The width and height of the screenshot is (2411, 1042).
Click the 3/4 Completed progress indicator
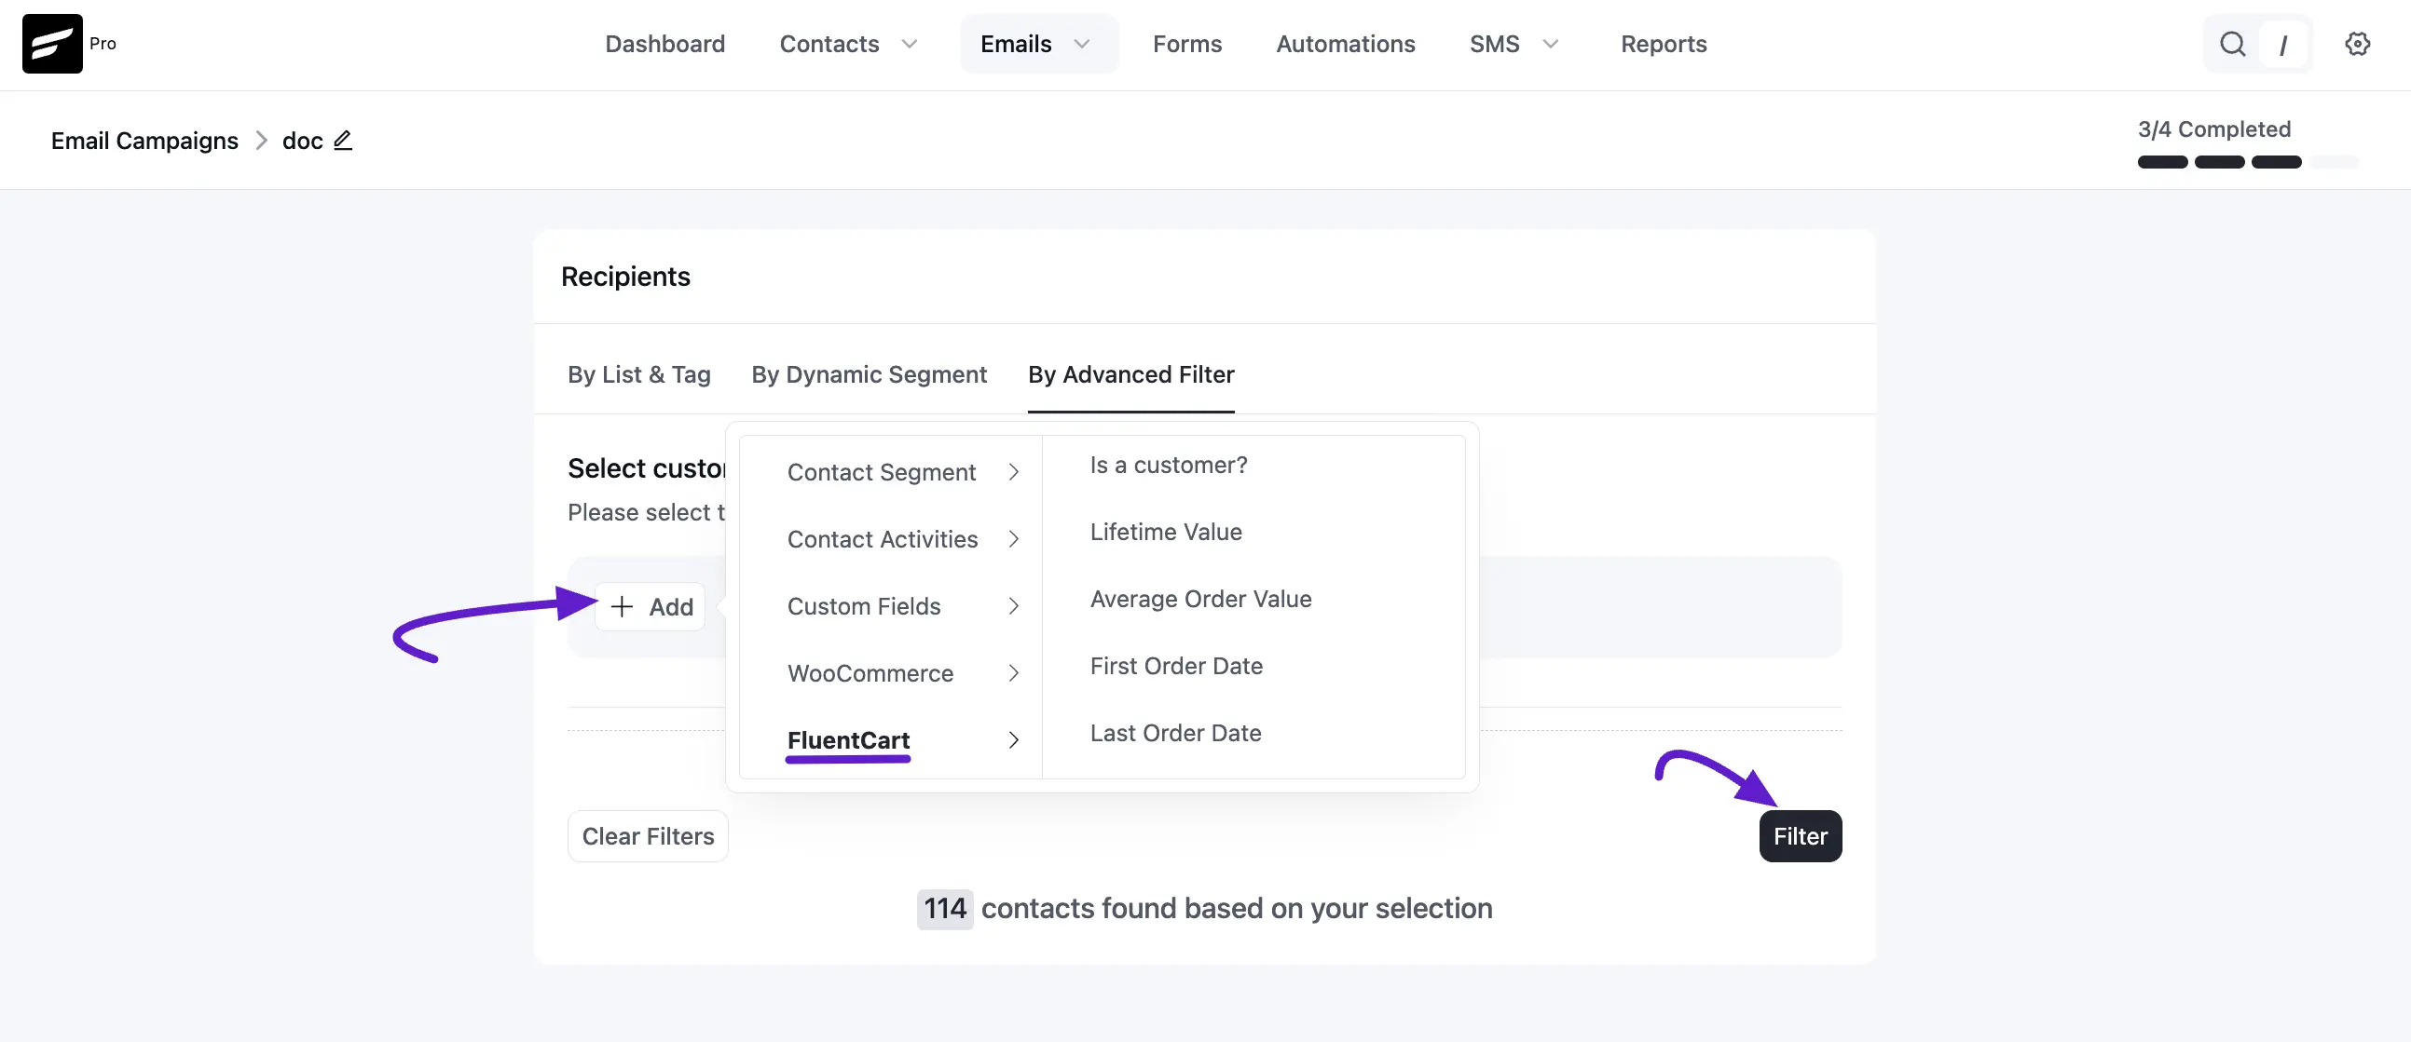2246,143
